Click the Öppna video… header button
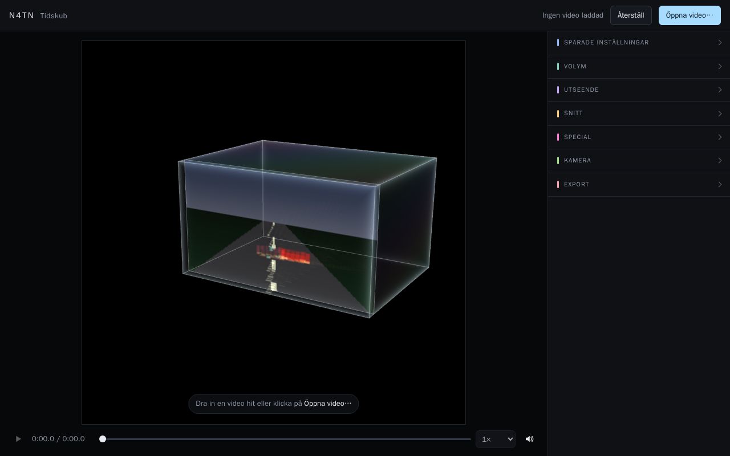 pyautogui.click(x=690, y=15)
